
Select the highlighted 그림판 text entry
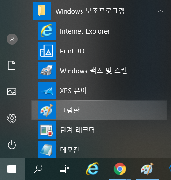point(70,110)
